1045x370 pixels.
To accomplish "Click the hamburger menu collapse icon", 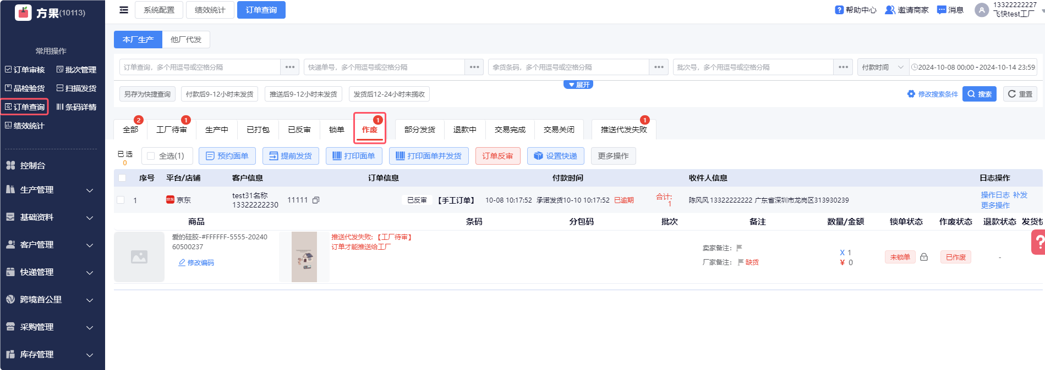I will tap(124, 10).
